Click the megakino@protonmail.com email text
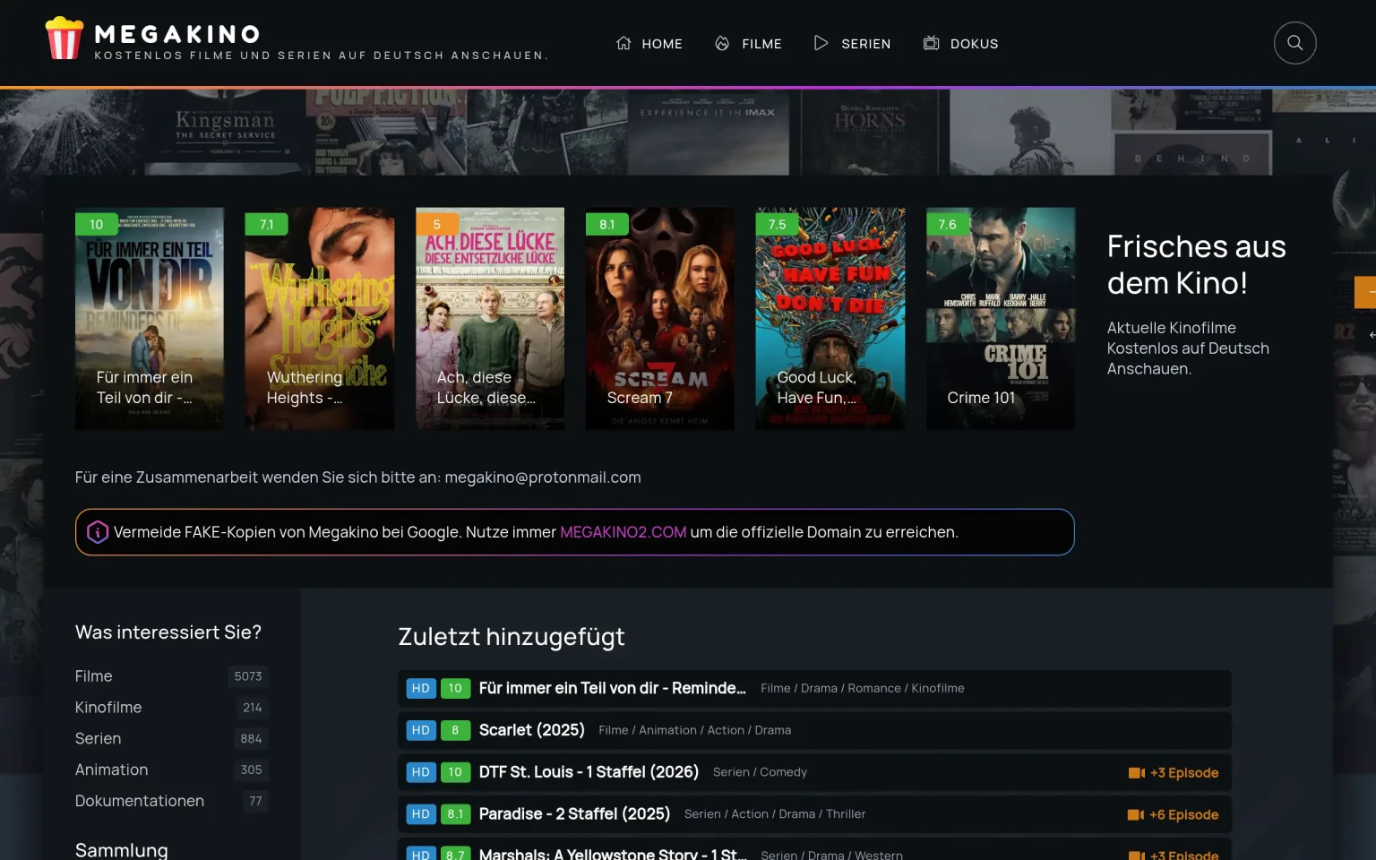Screen dimensions: 1376x860 (x=543, y=477)
